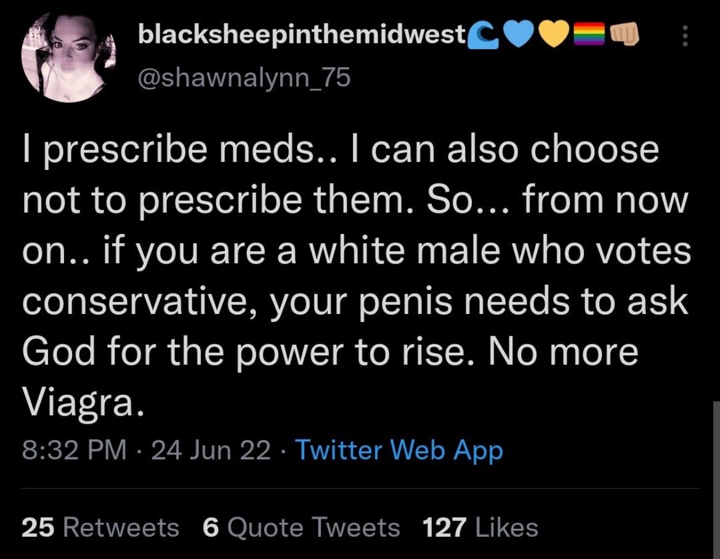Open the three-dot more options menu
Viewport: 720px width, 559px height.
(685, 36)
